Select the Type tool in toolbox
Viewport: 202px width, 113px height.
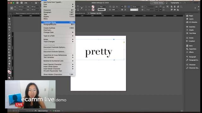[x=9, y=30]
